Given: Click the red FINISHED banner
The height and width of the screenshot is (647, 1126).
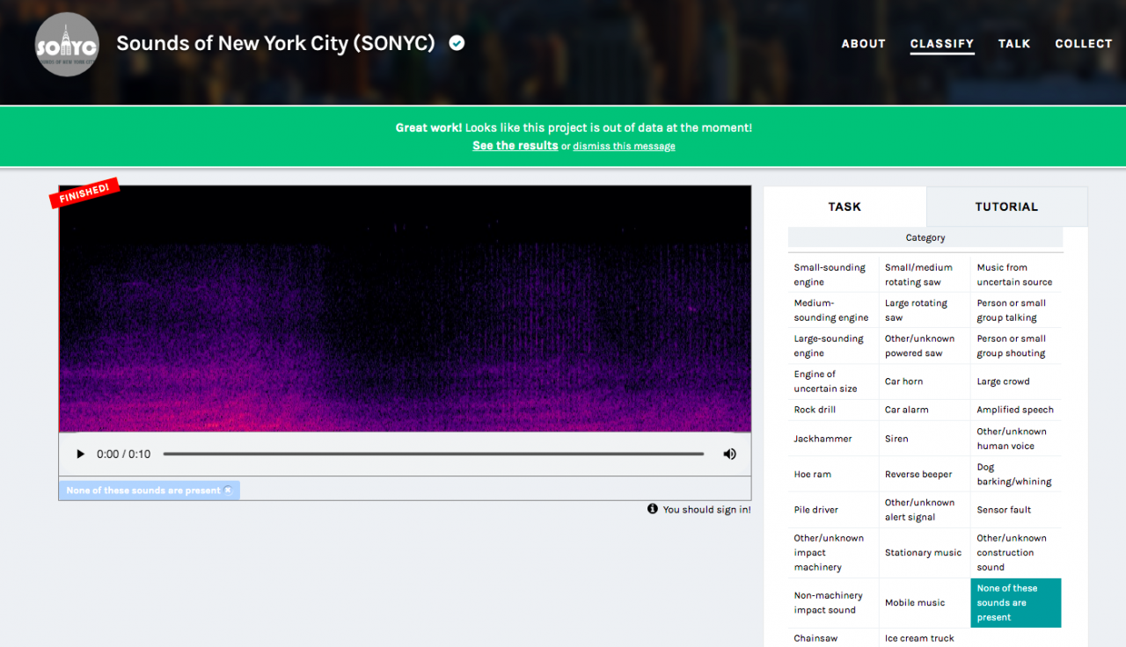Looking at the screenshot, I should (84, 193).
